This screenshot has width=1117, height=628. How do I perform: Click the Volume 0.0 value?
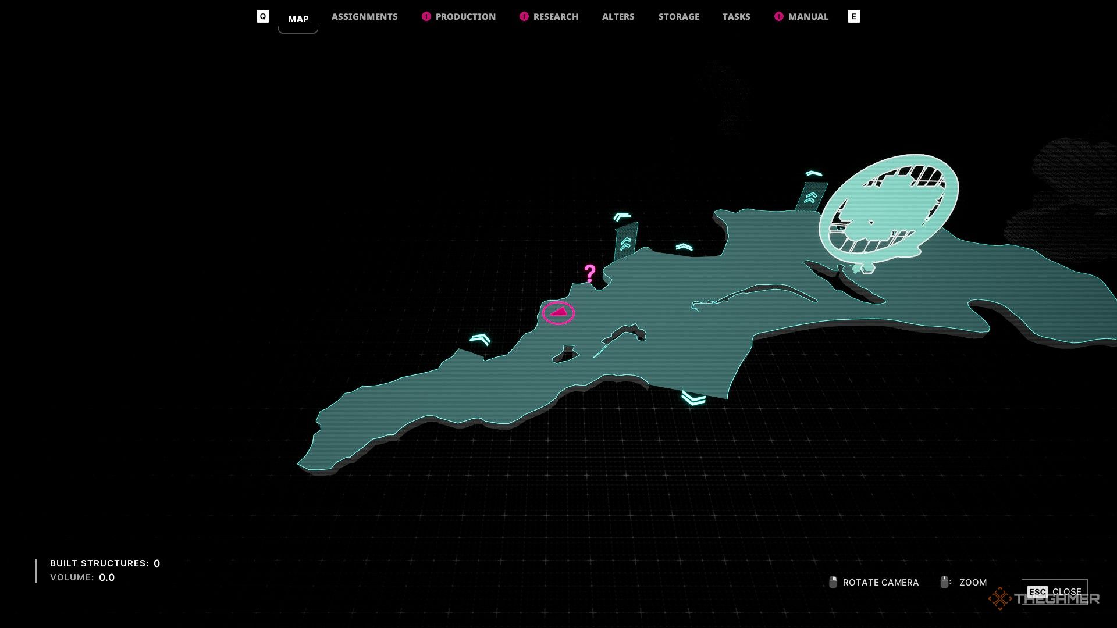[x=106, y=577]
